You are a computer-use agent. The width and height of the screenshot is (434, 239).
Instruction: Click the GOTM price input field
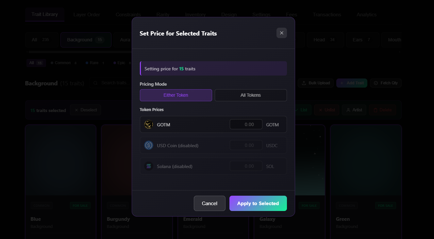246,124
